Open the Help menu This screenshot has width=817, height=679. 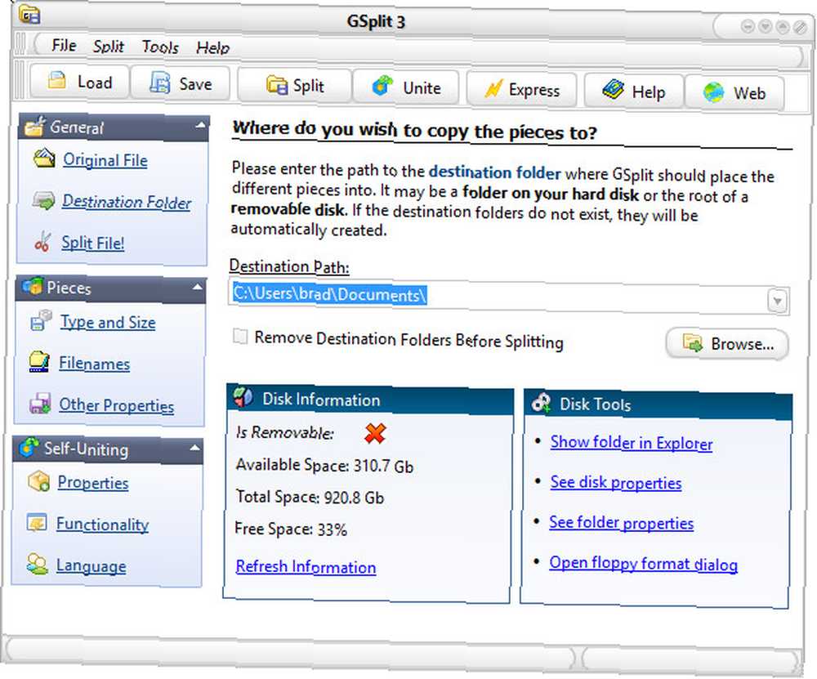[212, 48]
